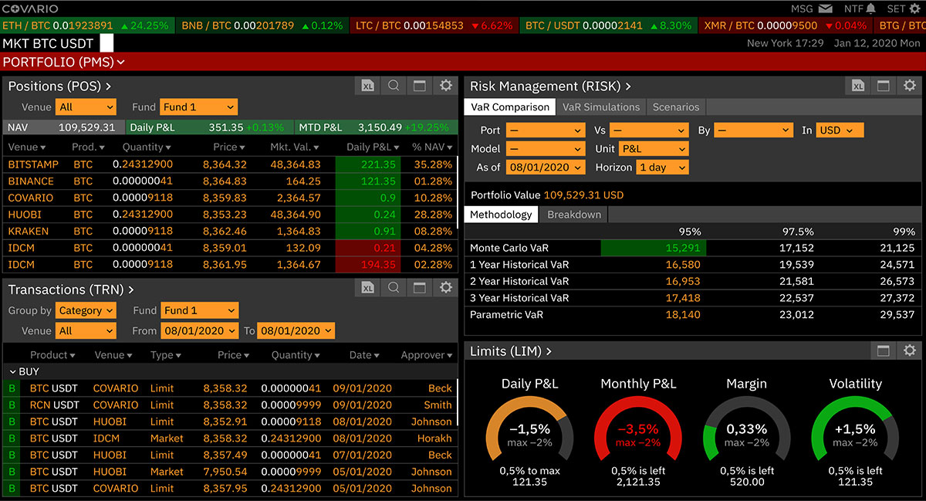Open Transactions Fund 1 dropdown
This screenshot has height=501, width=926.
(x=199, y=310)
